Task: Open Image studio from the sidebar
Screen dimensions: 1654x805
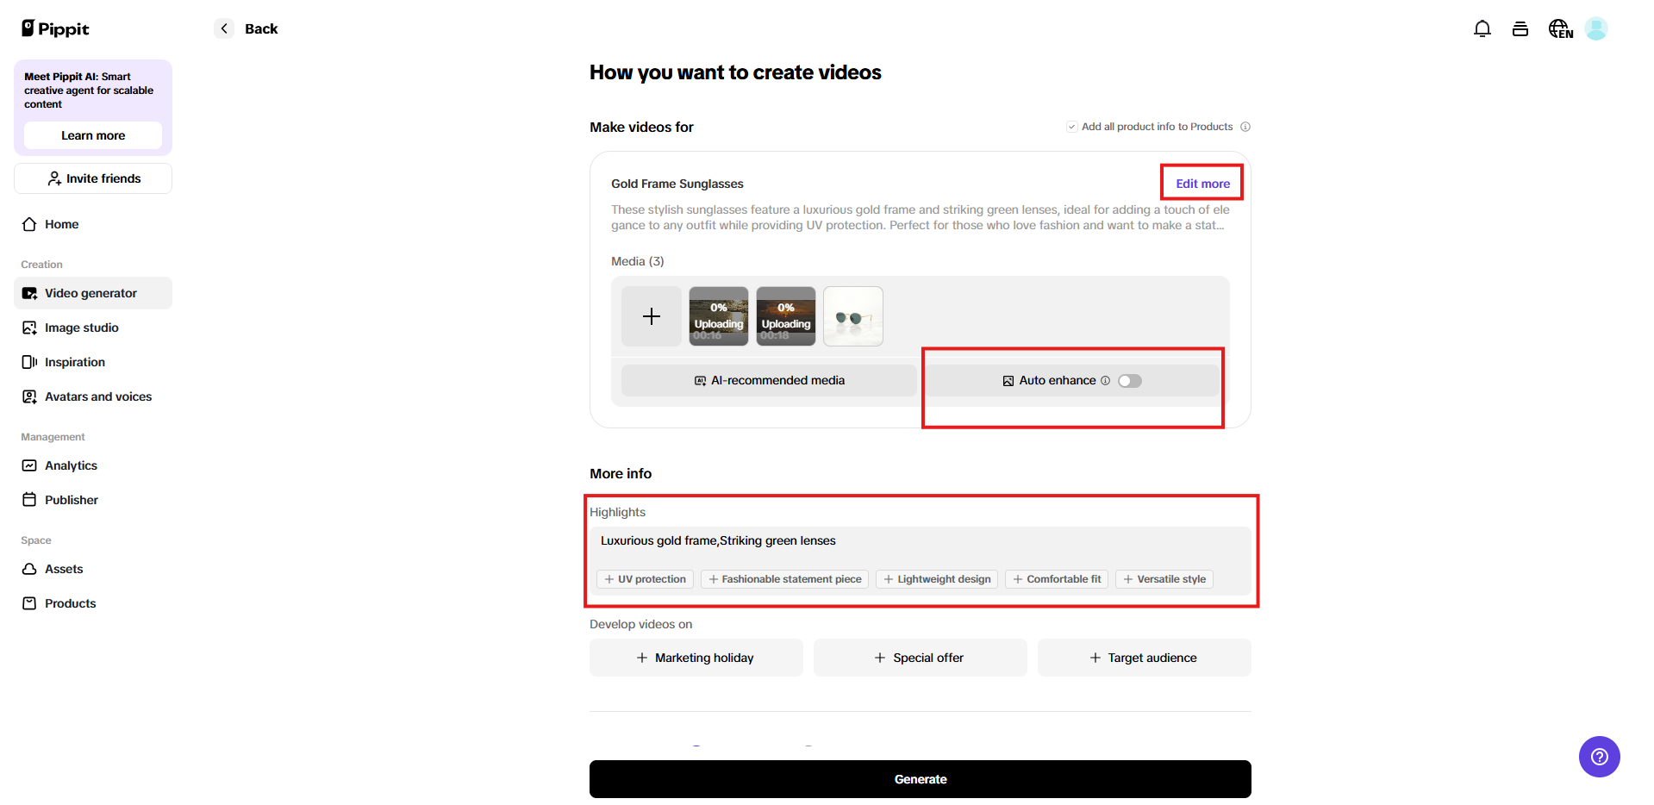Action: click(x=30, y=328)
